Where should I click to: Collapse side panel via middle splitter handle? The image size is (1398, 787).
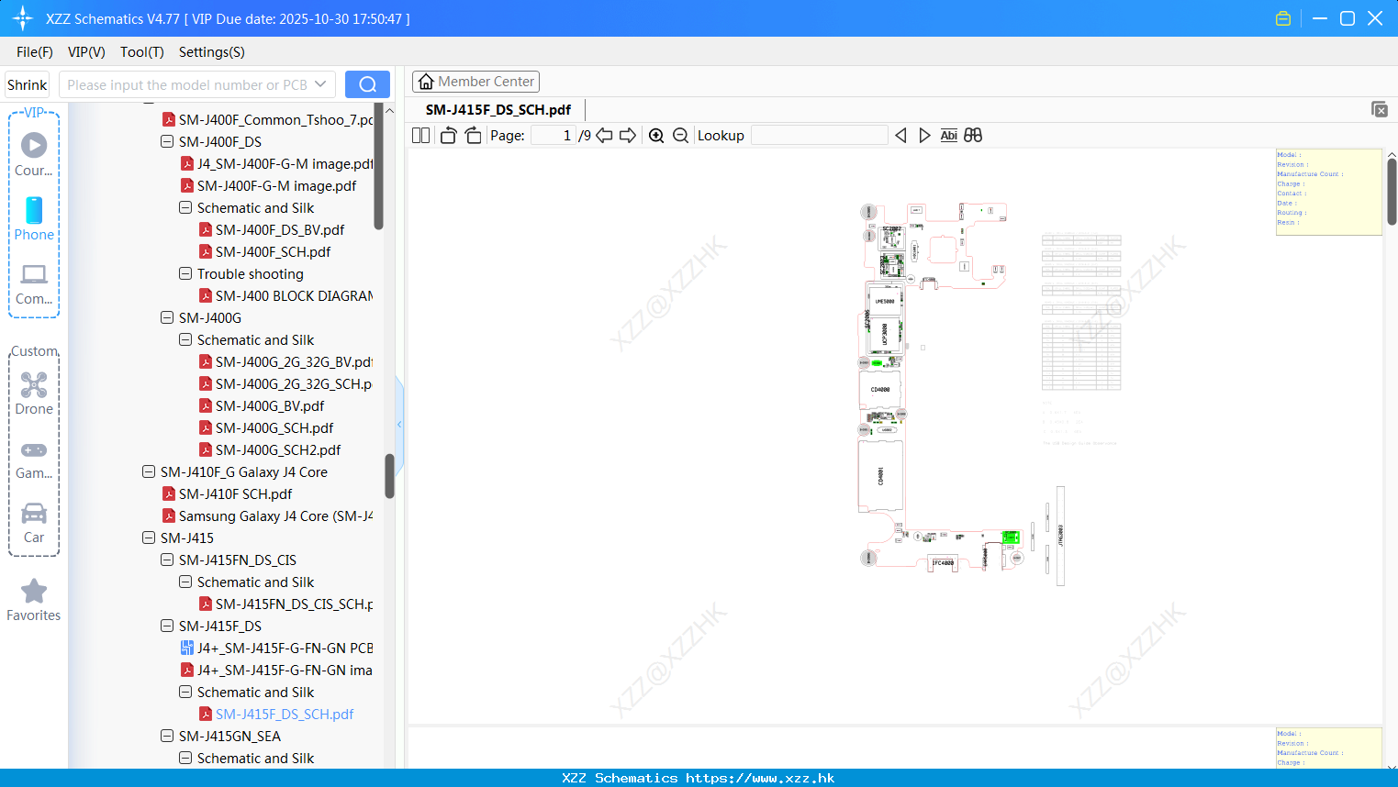pyautogui.click(x=399, y=424)
